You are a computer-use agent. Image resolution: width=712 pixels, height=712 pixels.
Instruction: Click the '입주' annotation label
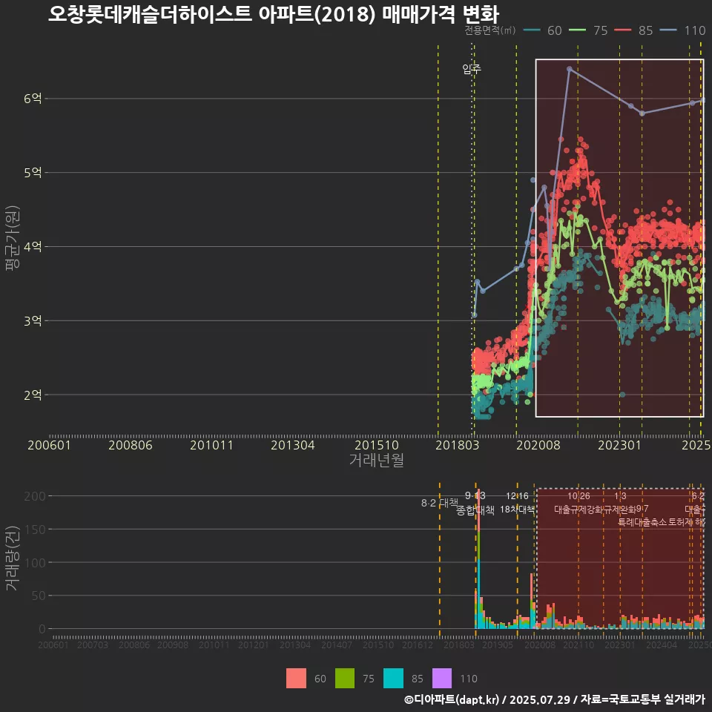point(472,68)
